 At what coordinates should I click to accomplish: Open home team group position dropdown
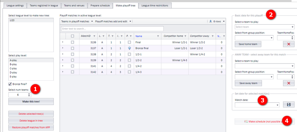(x=254, y=38)
